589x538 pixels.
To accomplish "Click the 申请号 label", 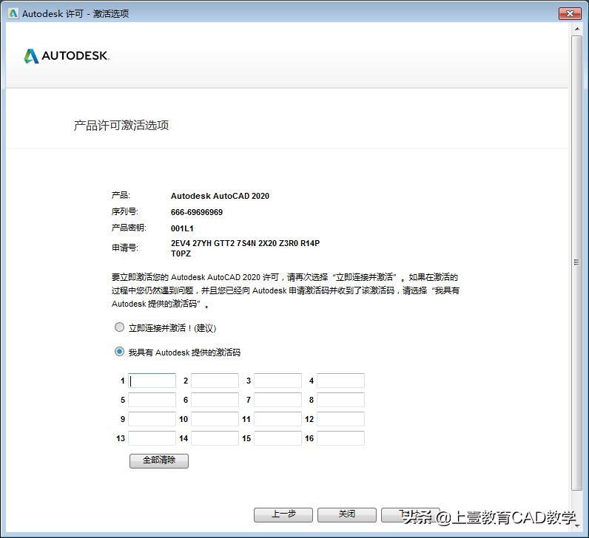I will click(x=125, y=248).
